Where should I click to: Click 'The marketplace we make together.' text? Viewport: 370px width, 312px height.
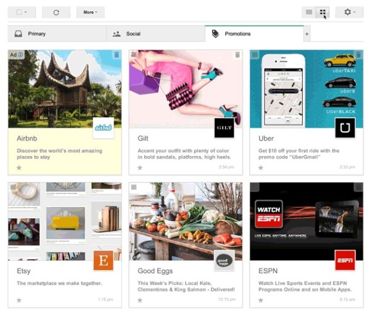(59, 283)
